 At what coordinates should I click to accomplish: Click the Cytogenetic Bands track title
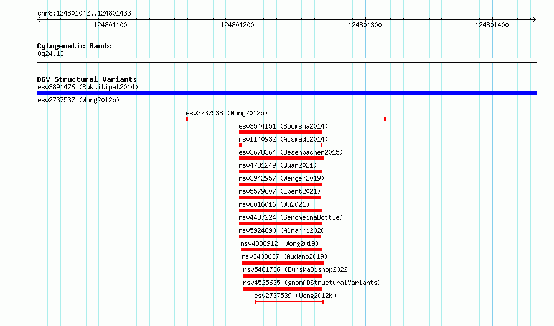coord(74,46)
